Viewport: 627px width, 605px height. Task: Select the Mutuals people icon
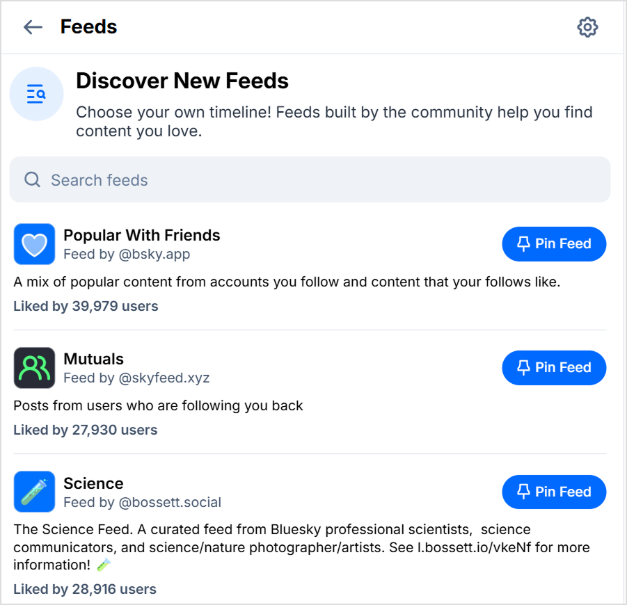[x=34, y=368]
